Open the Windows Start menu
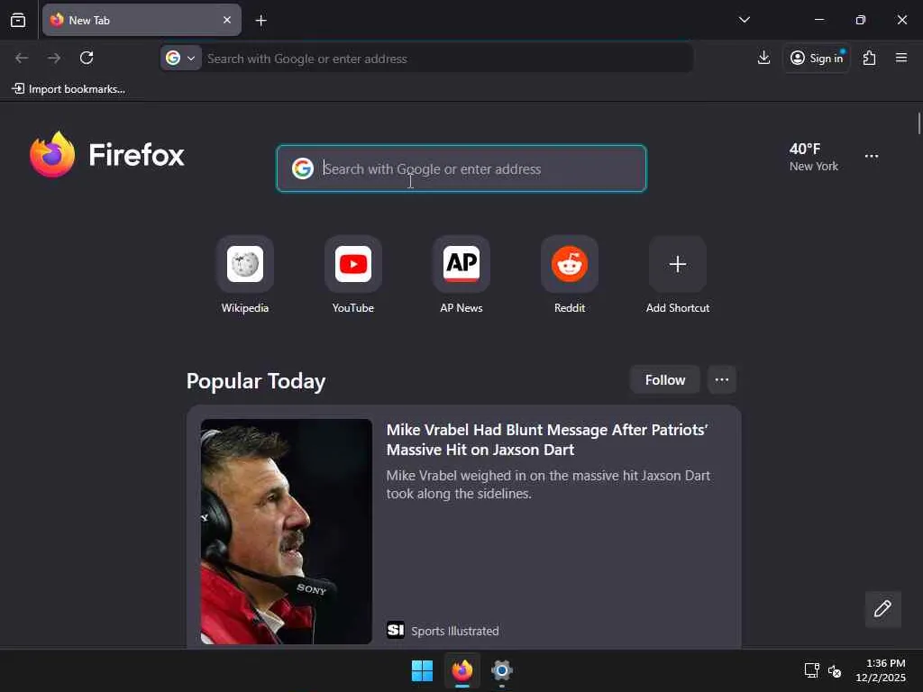Image resolution: width=923 pixels, height=692 pixels. (x=422, y=670)
